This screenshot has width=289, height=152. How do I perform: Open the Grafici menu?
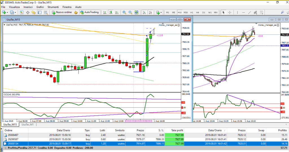pos(40,7)
